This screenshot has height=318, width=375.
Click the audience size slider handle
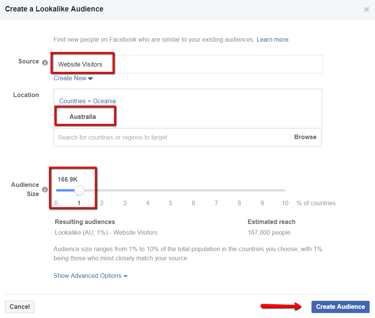(79, 190)
